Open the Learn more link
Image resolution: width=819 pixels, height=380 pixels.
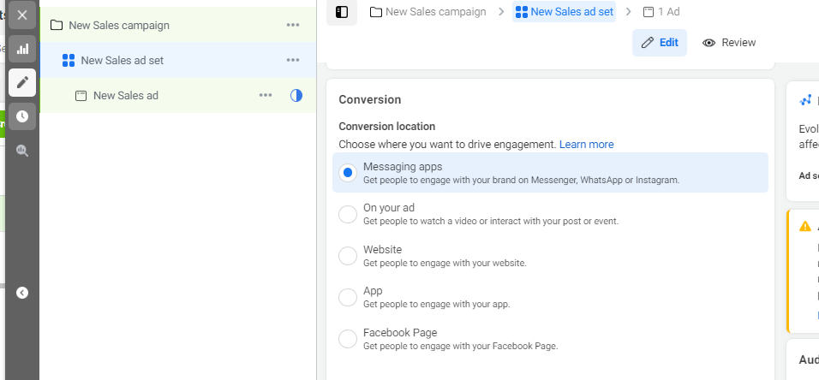[x=586, y=145]
